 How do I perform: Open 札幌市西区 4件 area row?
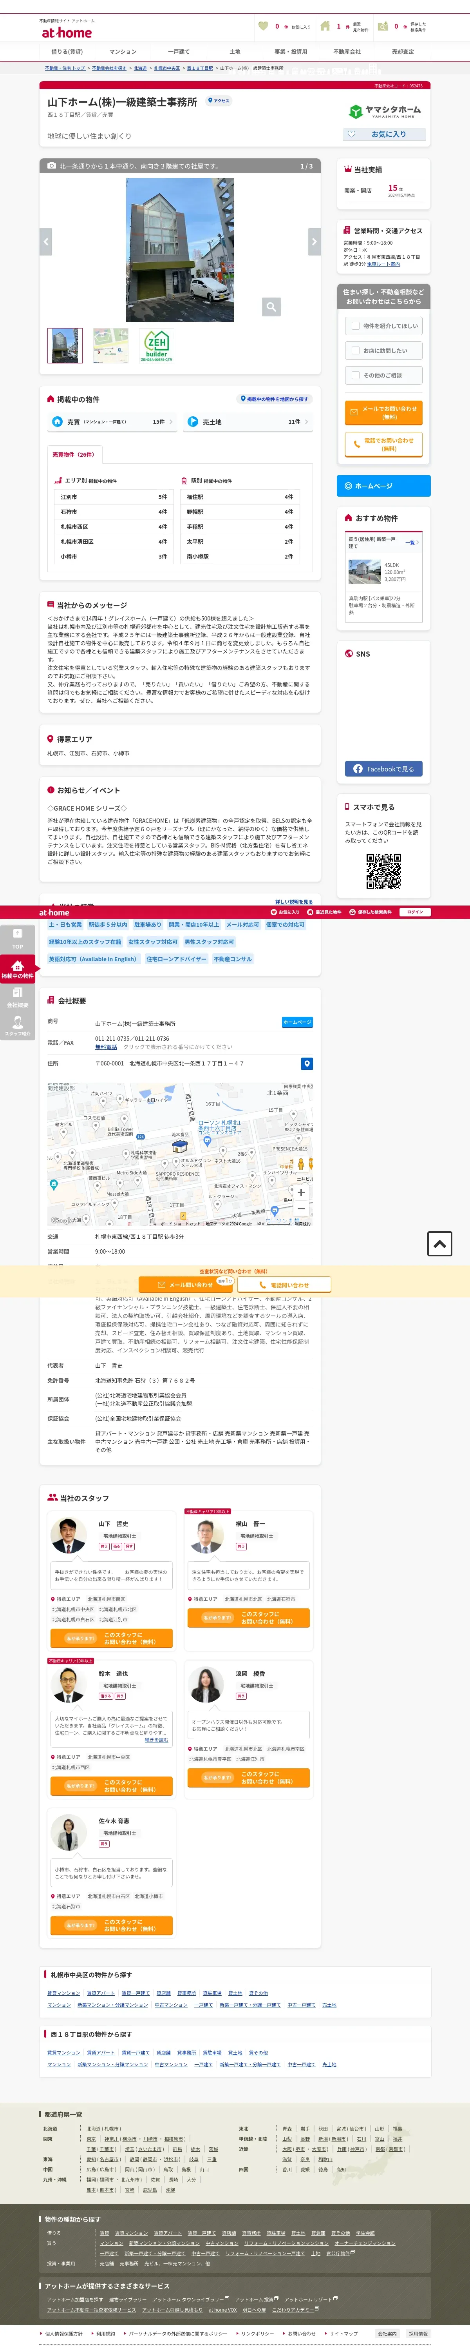(113, 527)
